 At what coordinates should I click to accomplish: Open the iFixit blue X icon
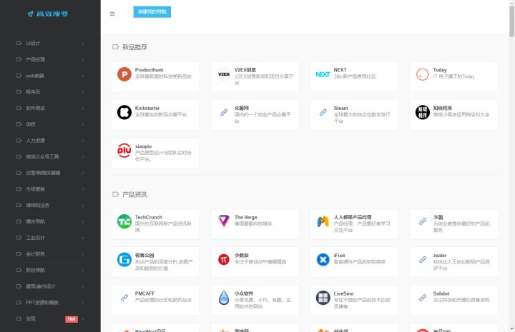coord(323,260)
